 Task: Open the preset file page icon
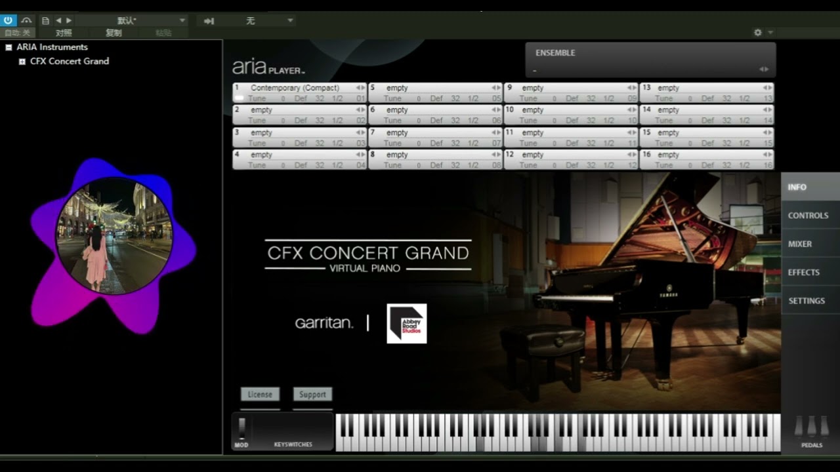pos(45,21)
